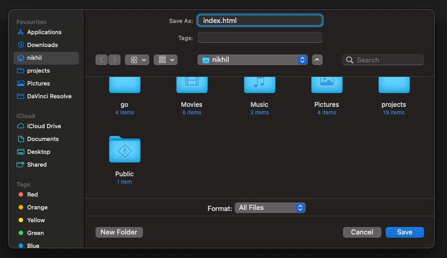Select iCloud Drive in the sidebar

(44, 126)
